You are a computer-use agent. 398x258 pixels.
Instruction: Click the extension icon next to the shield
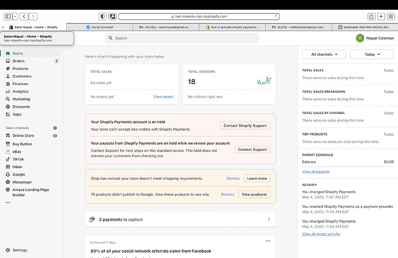(112, 17)
